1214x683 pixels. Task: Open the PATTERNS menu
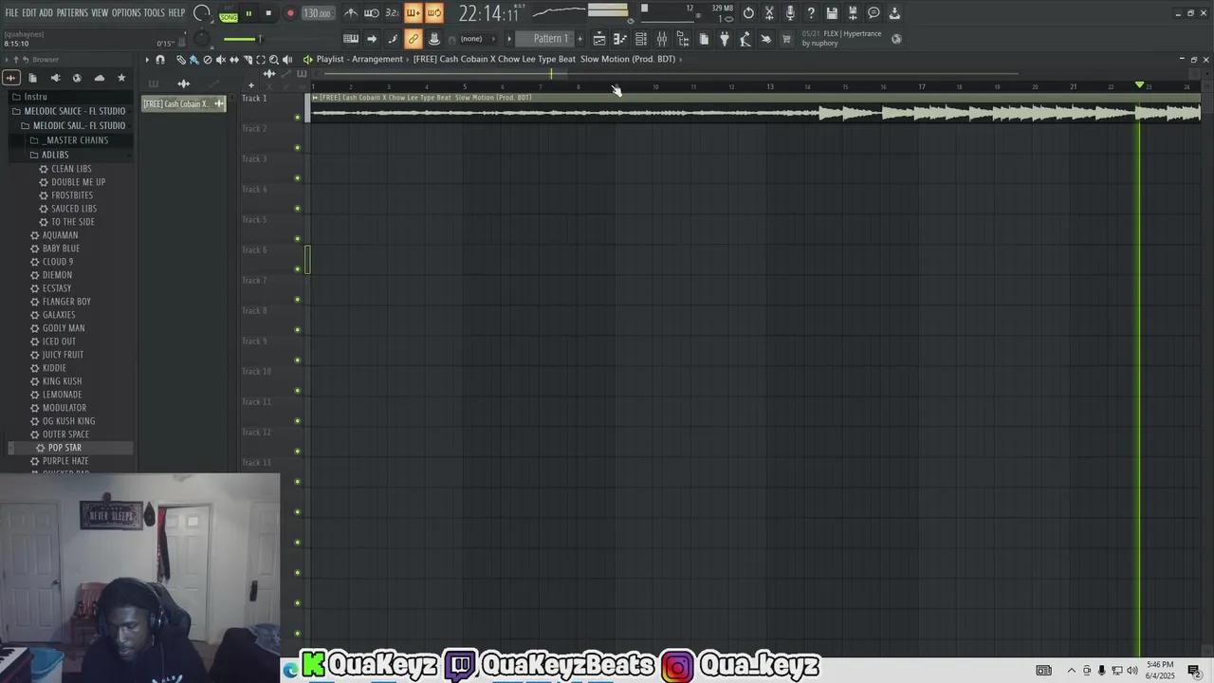(x=72, y=13)
